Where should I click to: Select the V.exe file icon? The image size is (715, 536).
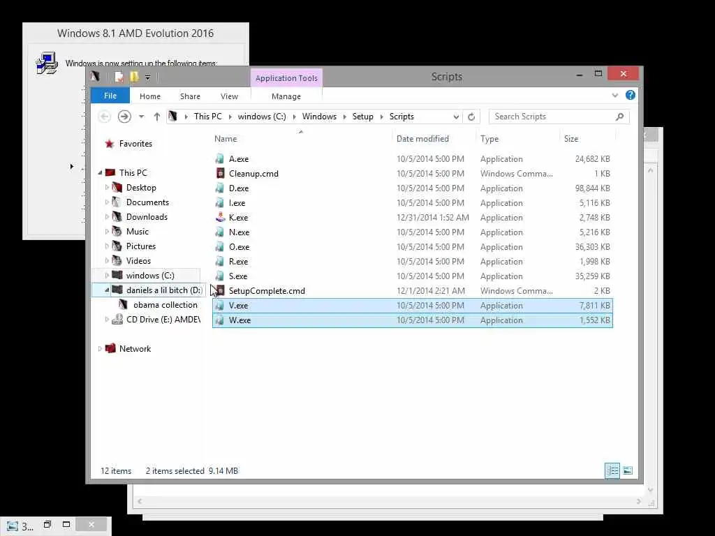tap(220, 306)
